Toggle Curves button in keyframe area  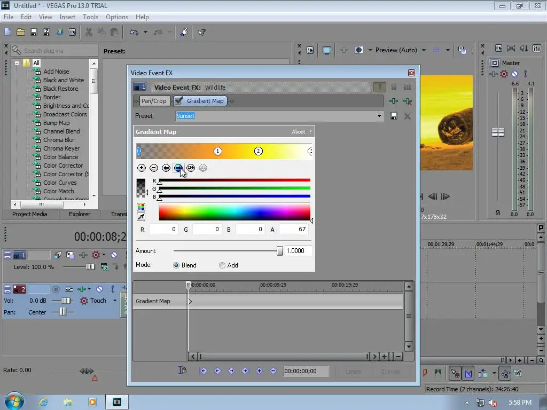click(x=390, y=372)
